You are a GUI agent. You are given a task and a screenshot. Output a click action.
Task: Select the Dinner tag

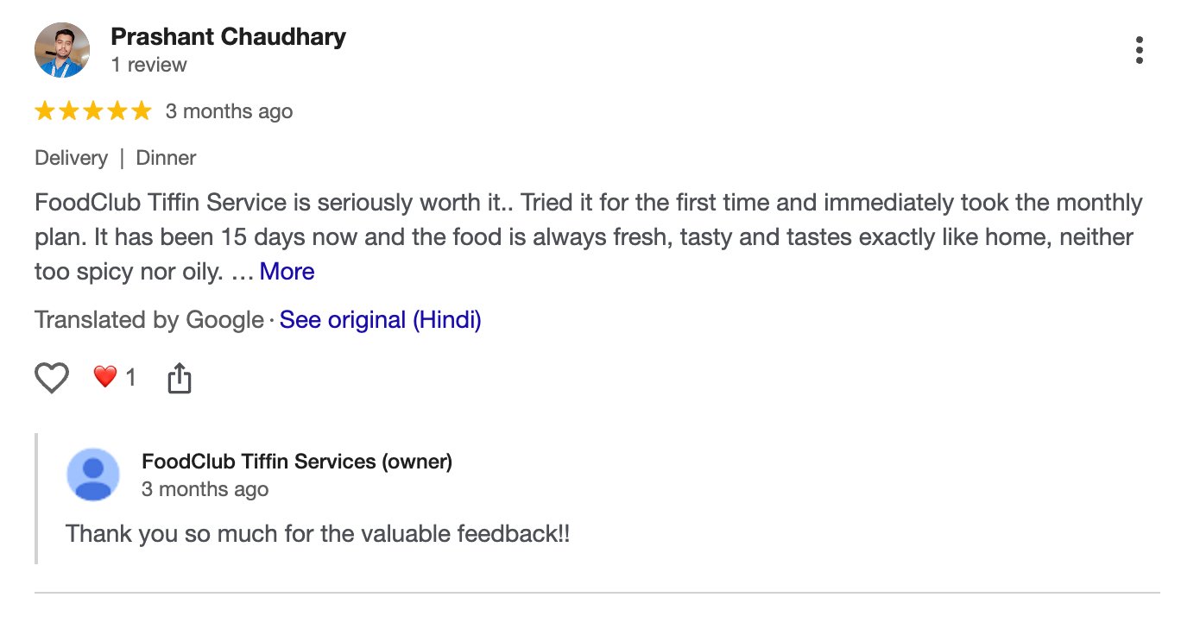166,158
